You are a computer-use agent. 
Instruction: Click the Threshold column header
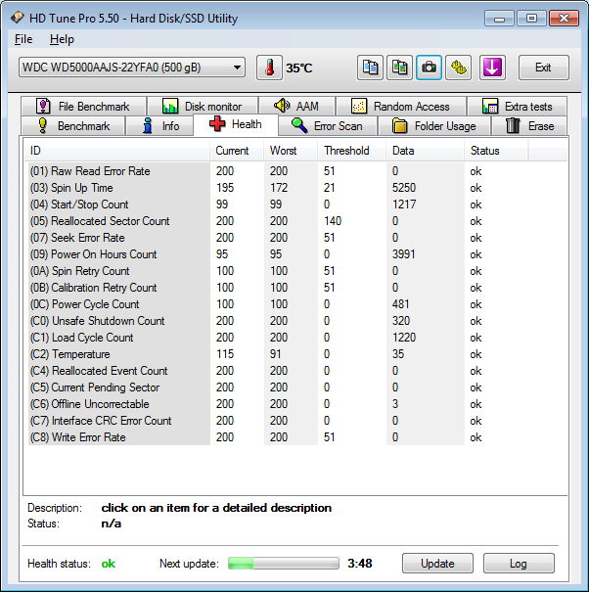coord(352,151)
